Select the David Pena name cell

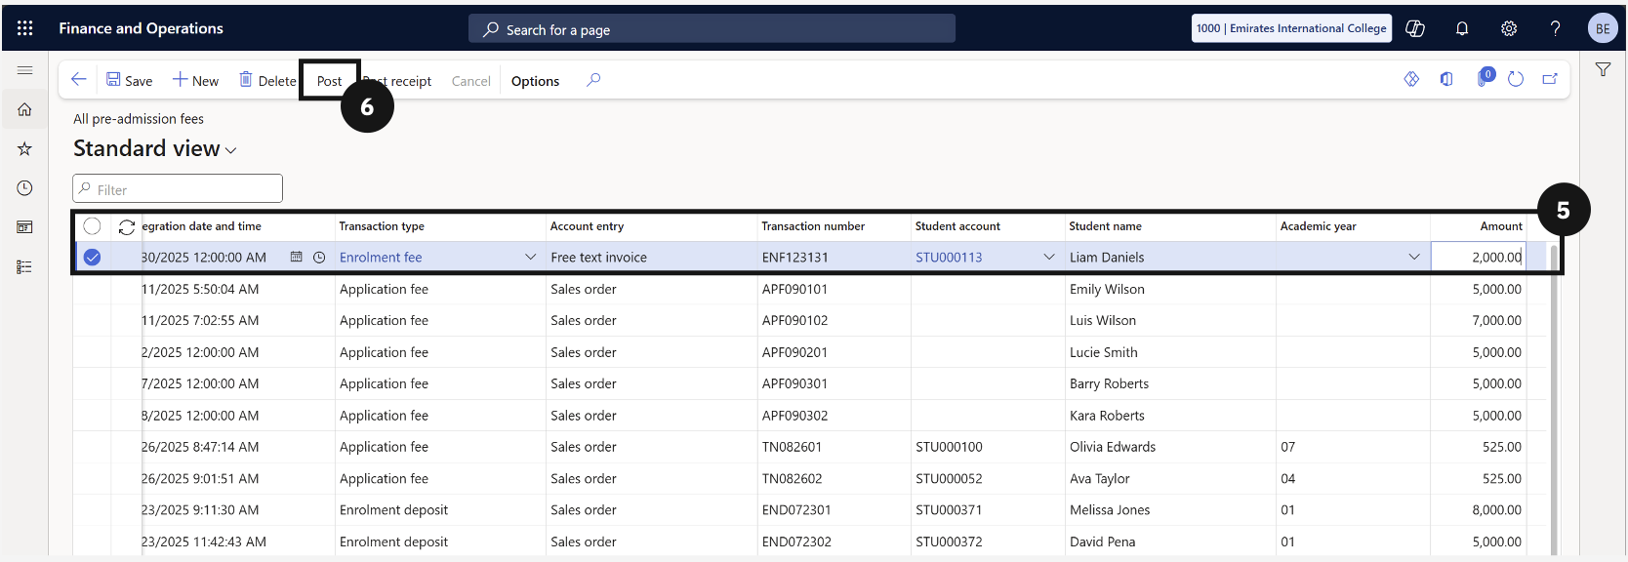1102,542
